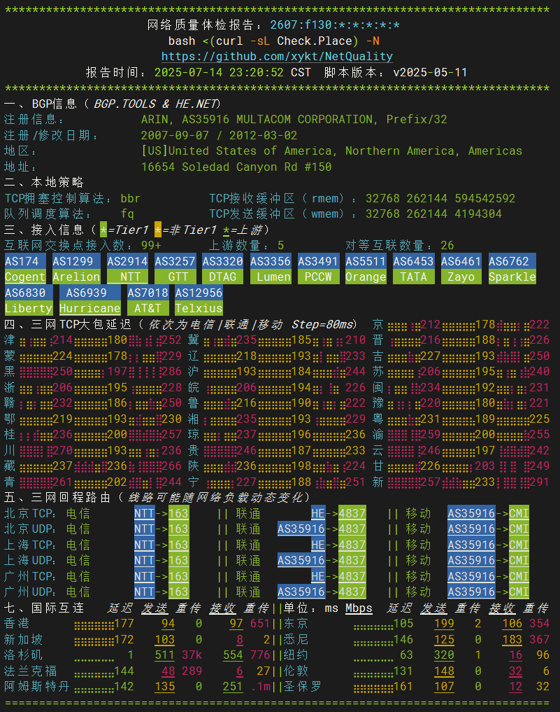Click the 青 latency value 261
Viewport: 560px width, 712px height.
click(63, 482)
